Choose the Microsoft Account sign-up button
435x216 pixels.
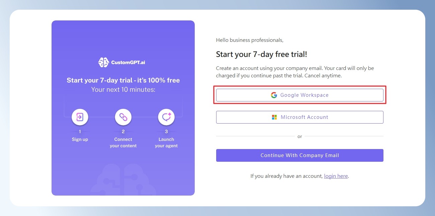point(300,117)
